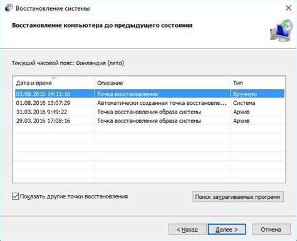Click the Описание column header
The height and width of the screenshot is (241, 297).
tap(110, 83)
